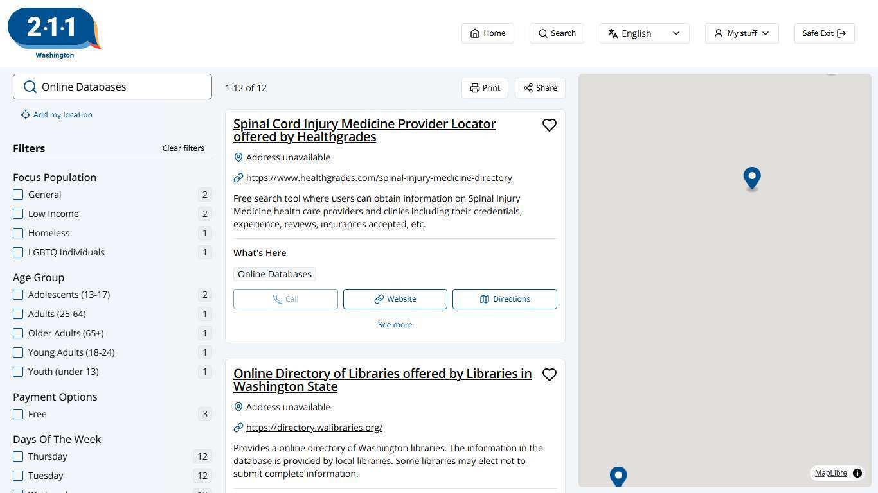This screenshot has height=493, width=878.
Task: Click the heart icon on Spinal Cord Injury result
Action: [x=550, y=125]
